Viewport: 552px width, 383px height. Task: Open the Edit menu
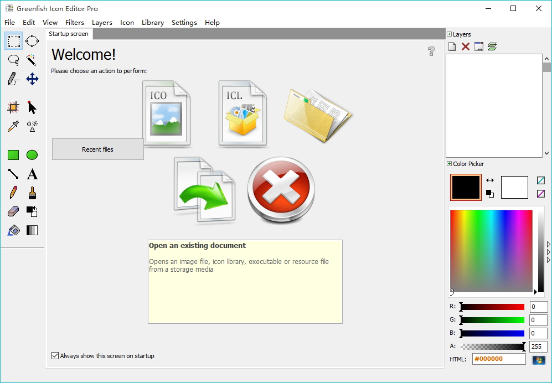tap(29, 23)
